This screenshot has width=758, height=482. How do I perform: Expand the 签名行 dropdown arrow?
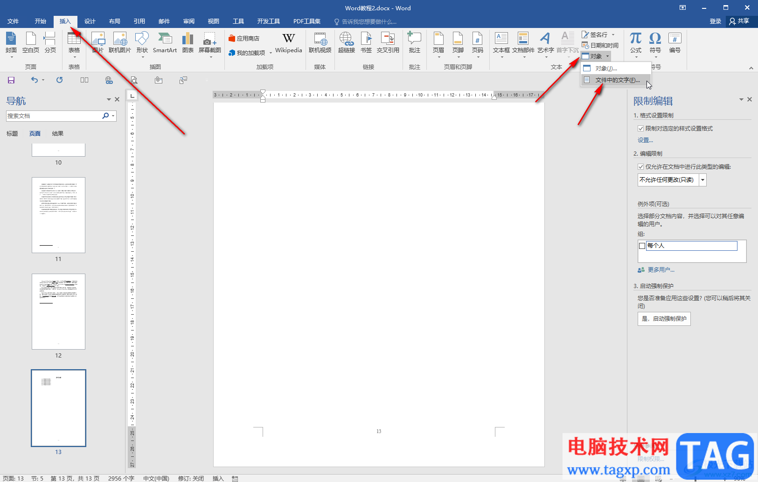click(613, 35)
